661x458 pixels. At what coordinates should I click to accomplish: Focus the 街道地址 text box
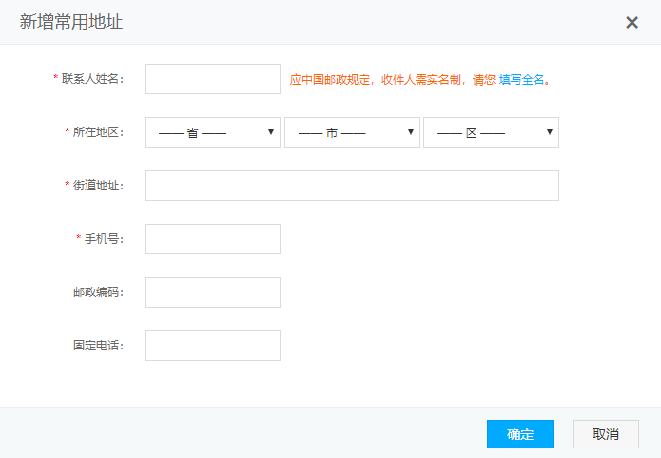[351, 186]
